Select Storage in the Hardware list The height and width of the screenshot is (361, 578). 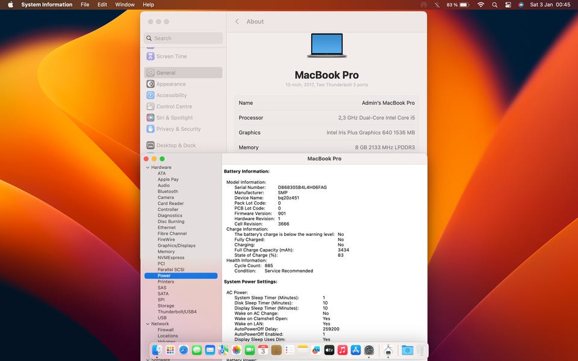click(166, 306)
